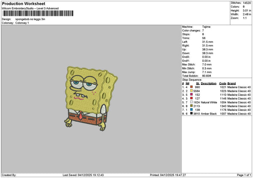Image resolution: width=253 pixels, height=178 pixels.
Task: Click the Left value '31.5 mm'
Action: pyautogui.click(x=207, y=42)
